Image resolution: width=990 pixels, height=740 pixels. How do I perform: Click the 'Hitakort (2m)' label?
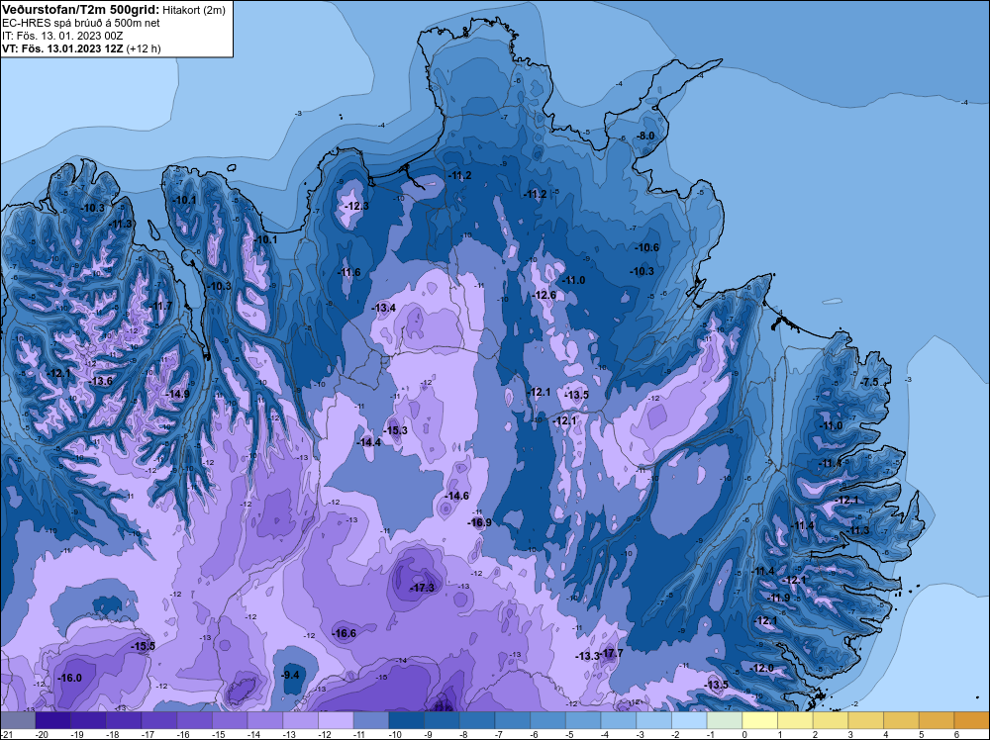click(x=193, y=10)
